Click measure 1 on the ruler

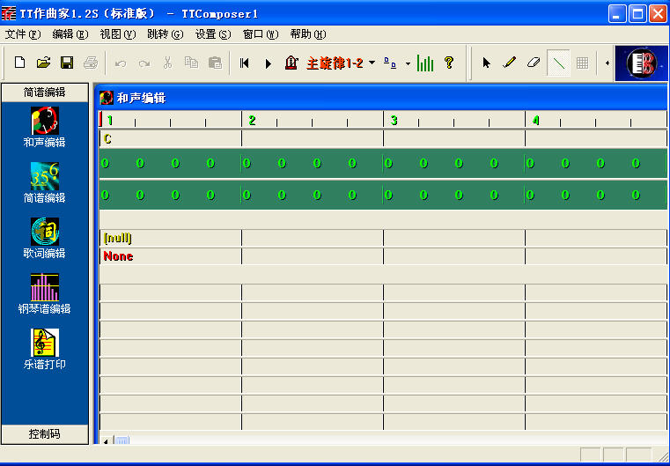(x=110, y=121)
